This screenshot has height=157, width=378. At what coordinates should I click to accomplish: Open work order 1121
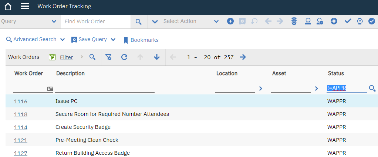[20, 140]
